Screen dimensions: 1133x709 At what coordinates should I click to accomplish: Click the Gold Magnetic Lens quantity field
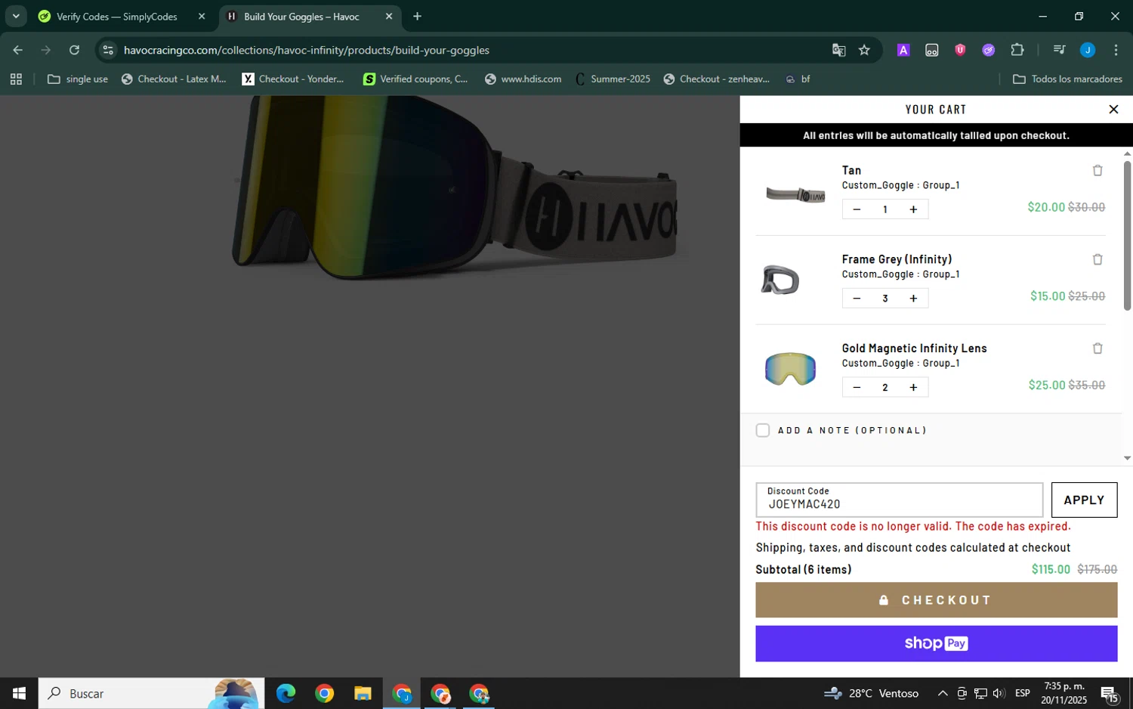pos(885,388)
